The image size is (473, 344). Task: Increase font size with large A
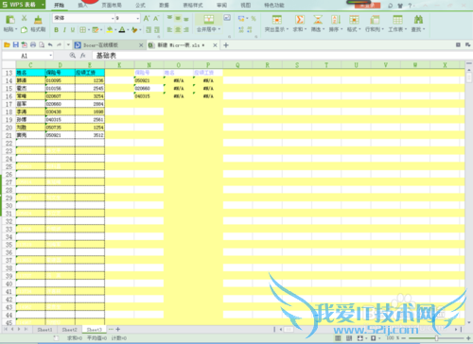click(147, 18)
